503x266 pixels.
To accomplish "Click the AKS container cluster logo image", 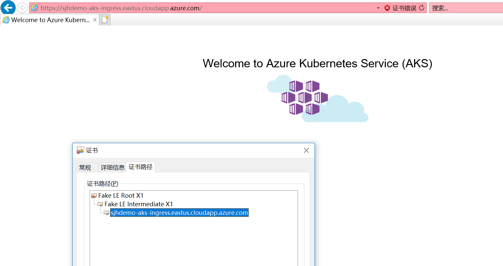I will pos(317,98).
